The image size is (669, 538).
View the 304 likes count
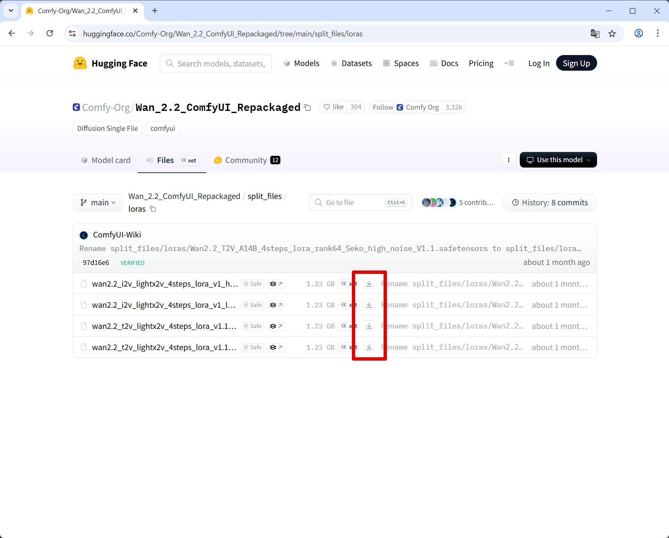tap(356, 107)
